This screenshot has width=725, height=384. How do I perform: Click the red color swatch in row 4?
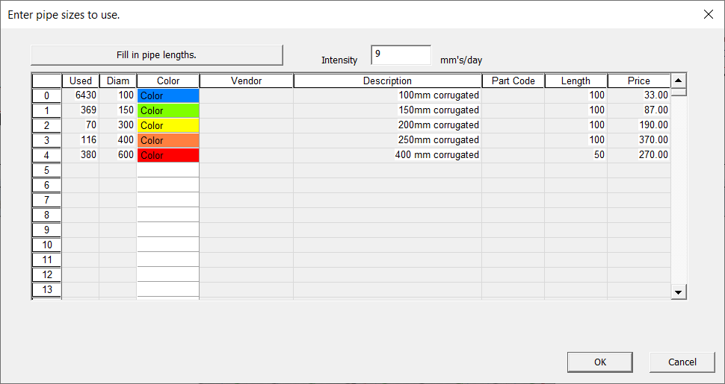(x=168, y=155)
